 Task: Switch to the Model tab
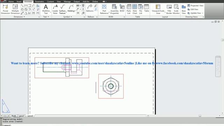click(x=14, y=116)
